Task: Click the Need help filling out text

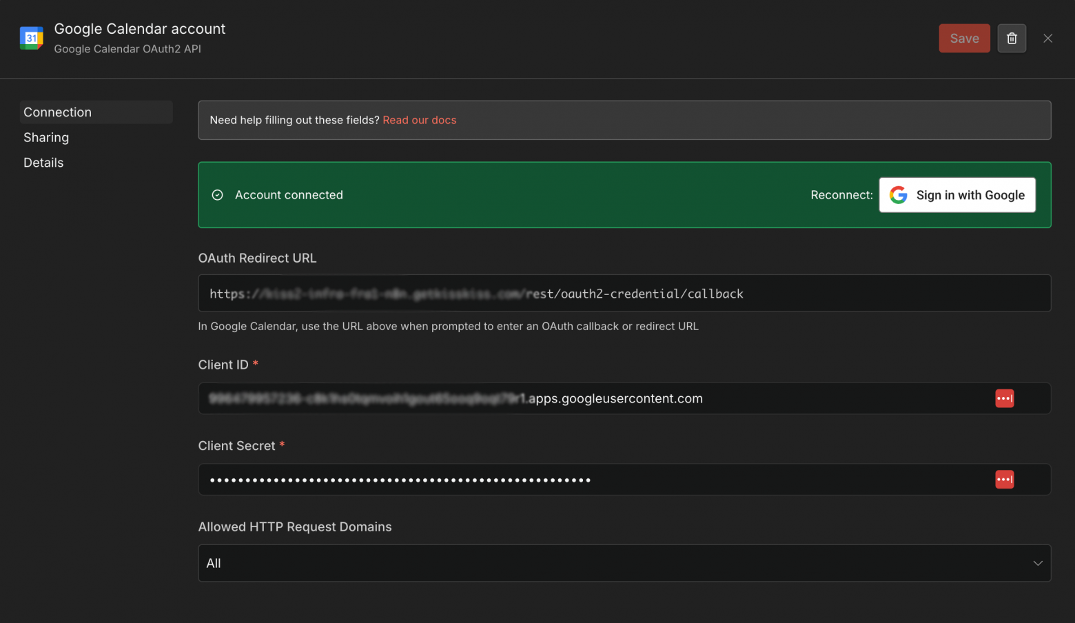Action: click(x=294, y=120)
